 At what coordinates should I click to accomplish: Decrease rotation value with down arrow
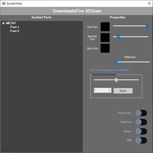110,91
